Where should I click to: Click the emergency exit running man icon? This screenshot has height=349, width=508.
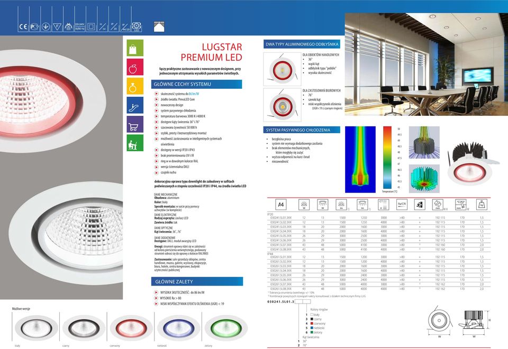point(420,205)
